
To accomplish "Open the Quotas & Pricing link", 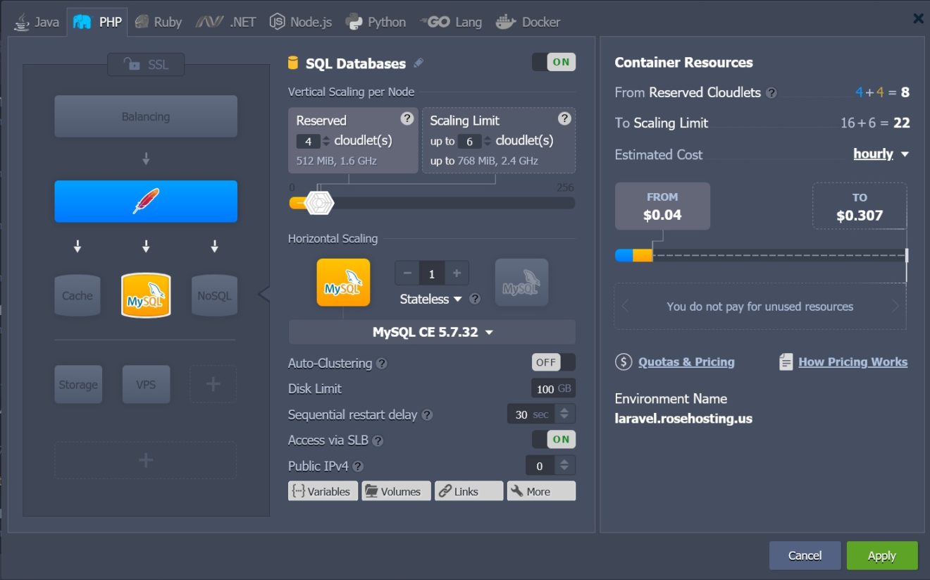I will point(686,362).
